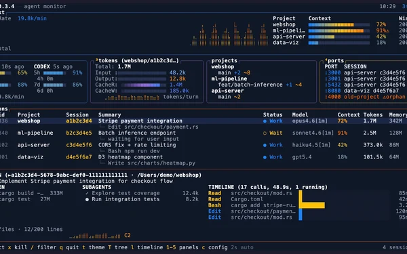Click the warning triangle after ml-pipeline's 91% context
Image resolution: width=407 pixels, height=254 pixels.
(388, 31)
